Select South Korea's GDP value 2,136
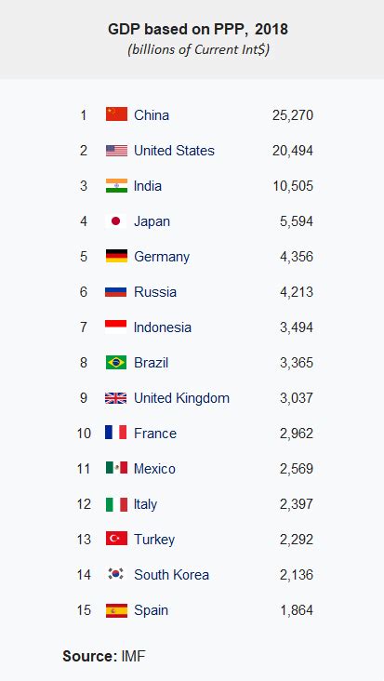Viewport: 384px width, 681px height. (x=297, y=575)
